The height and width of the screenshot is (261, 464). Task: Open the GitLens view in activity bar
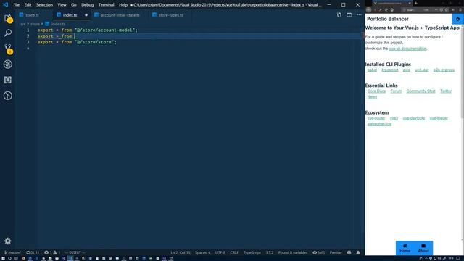click(8, 96)
